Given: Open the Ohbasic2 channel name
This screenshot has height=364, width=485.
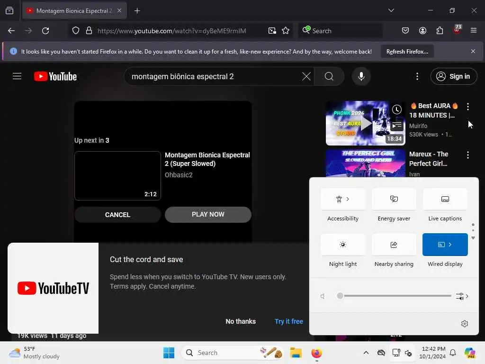Looking at the screenshot, I should [179, 175].
